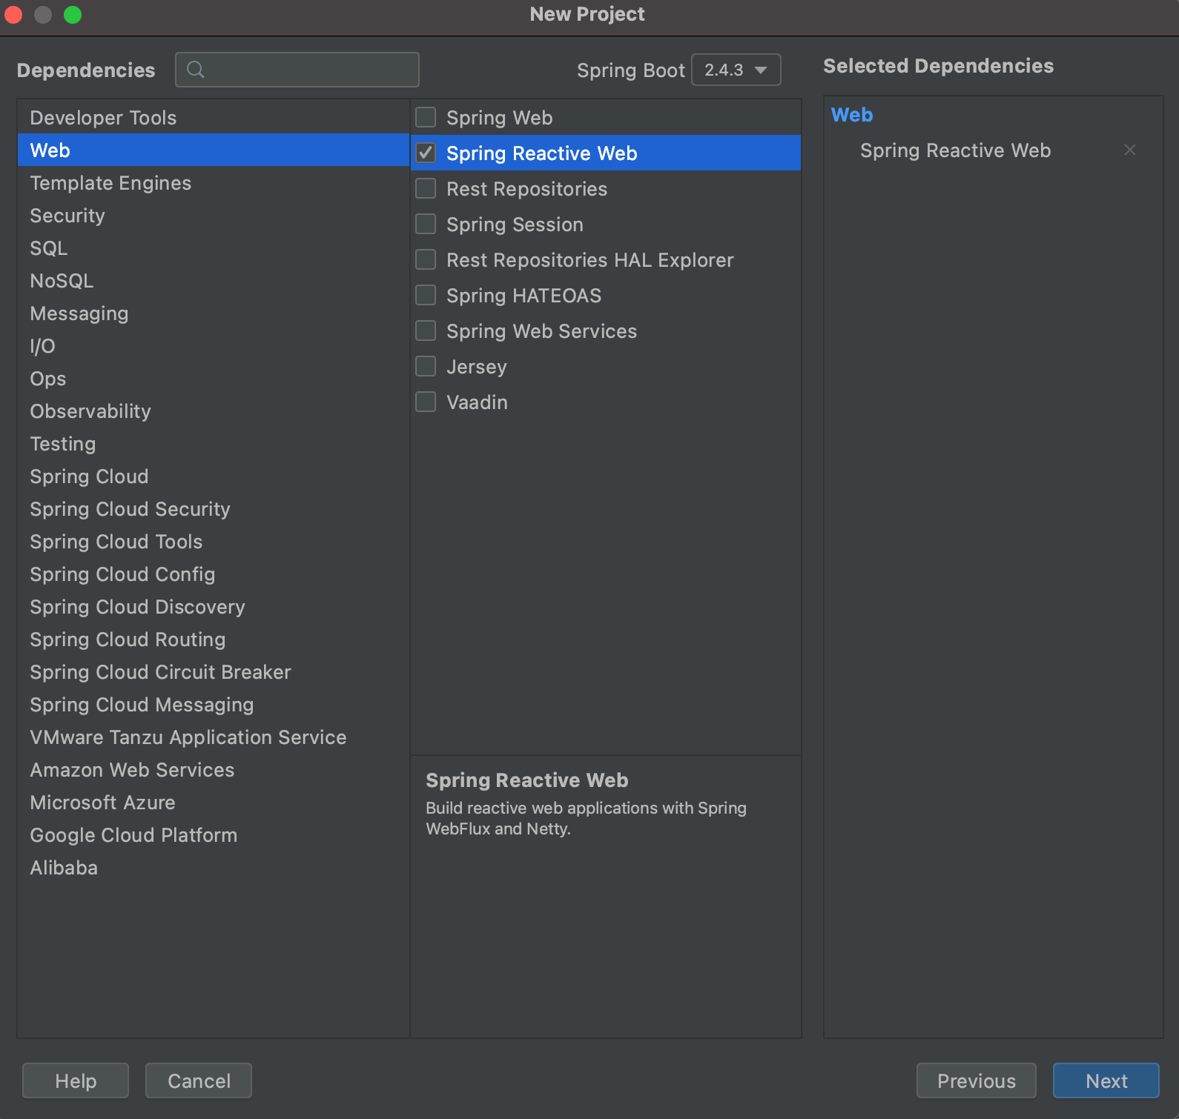Select the Developer Tools category
The height and width of the screenshot is (1119, 1179).
pos(103,118)
